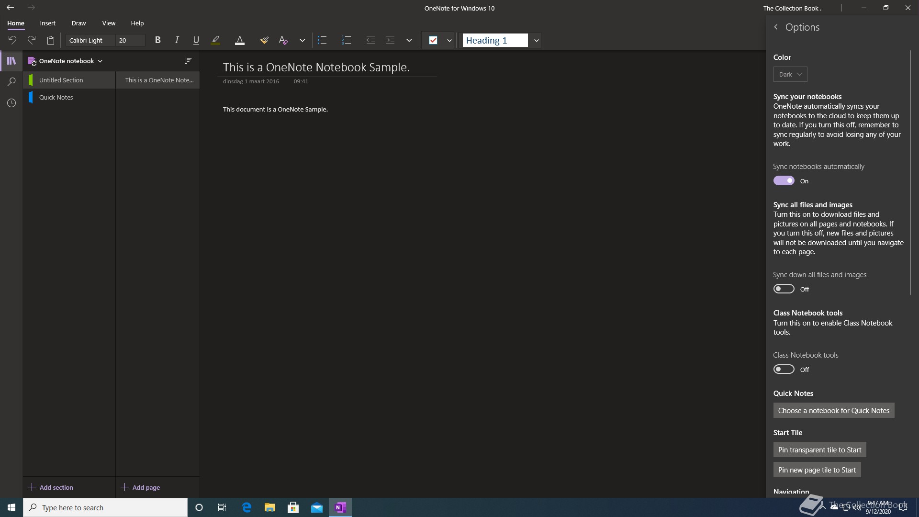Click the page title text

[316, 67]
